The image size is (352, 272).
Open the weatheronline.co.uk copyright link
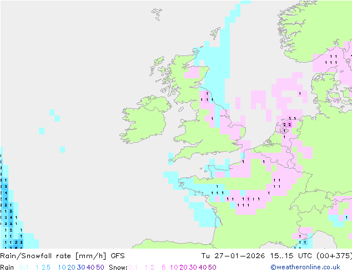305,268
